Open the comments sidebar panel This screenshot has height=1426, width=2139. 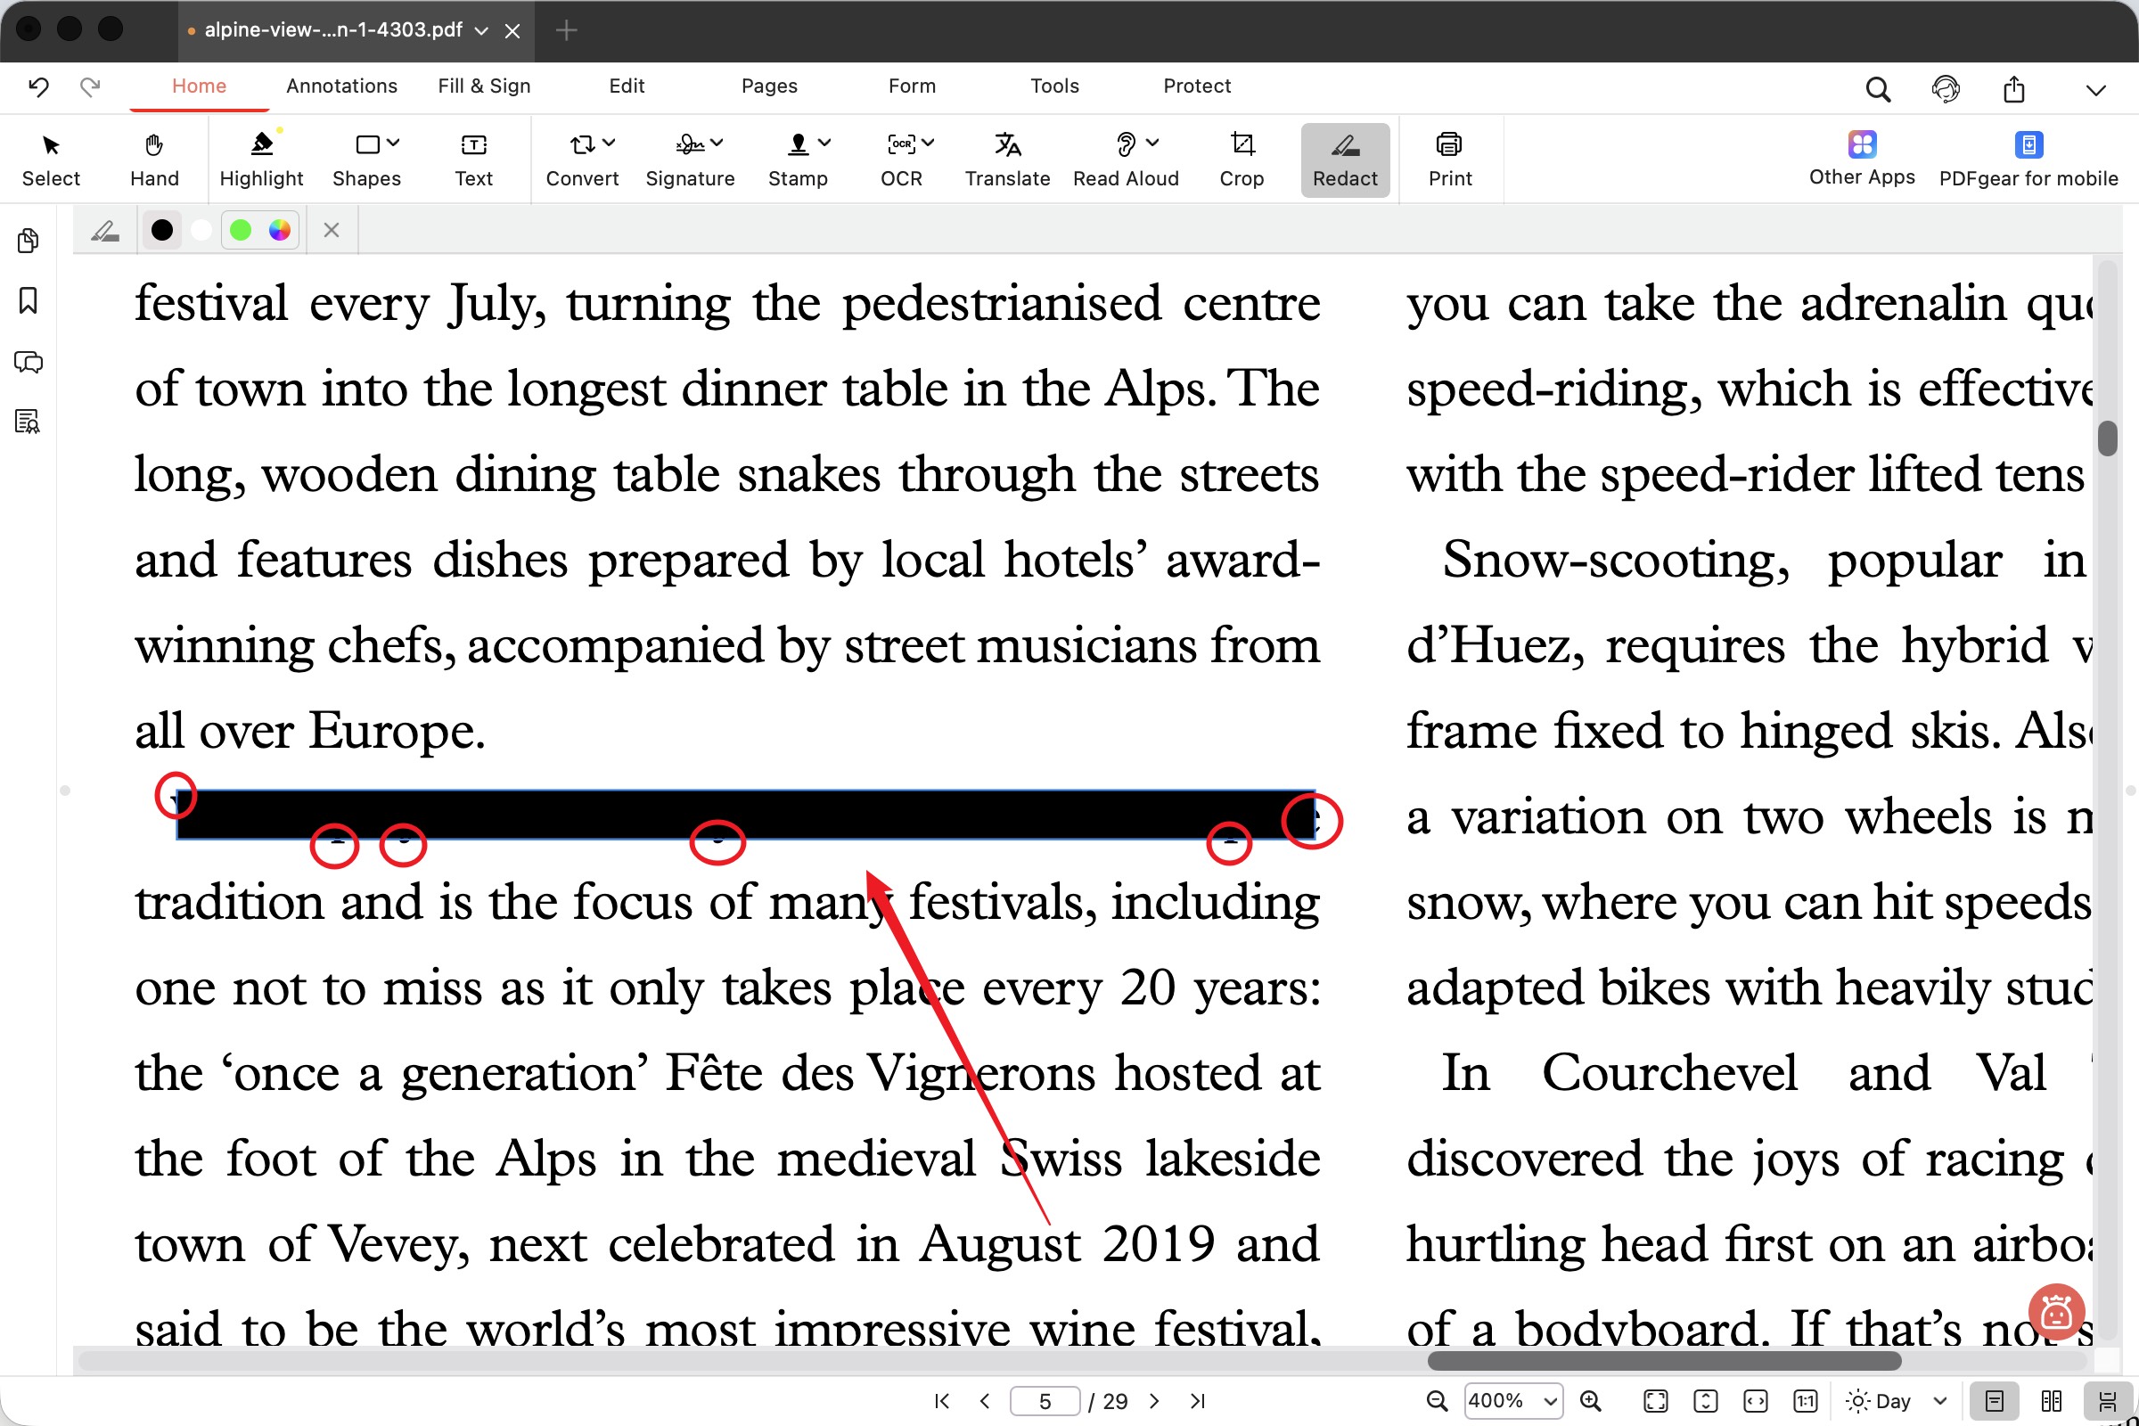[x=29, y=362]
